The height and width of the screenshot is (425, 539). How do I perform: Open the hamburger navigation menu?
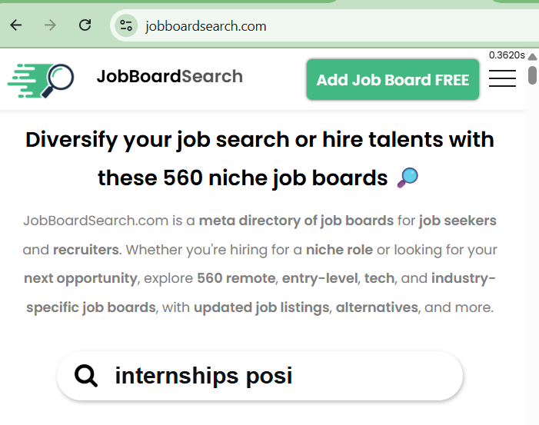tap(502, 78)
